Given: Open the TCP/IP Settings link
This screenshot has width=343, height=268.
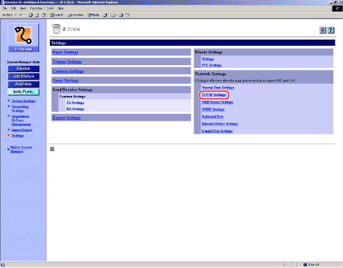Looking at the screenshot, I should tap(214, 95).
